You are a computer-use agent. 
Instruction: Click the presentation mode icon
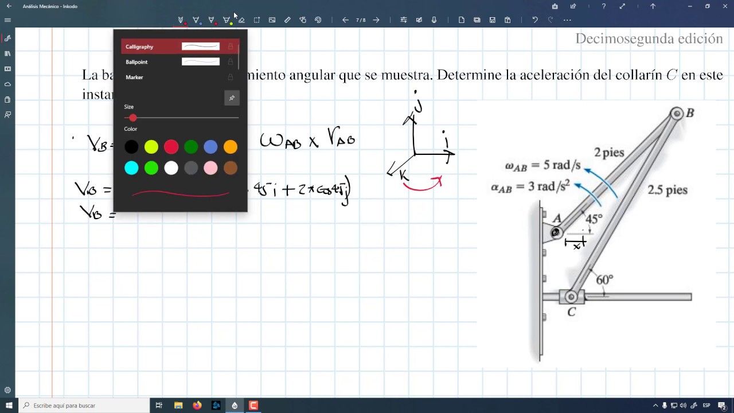click(419, 20)
